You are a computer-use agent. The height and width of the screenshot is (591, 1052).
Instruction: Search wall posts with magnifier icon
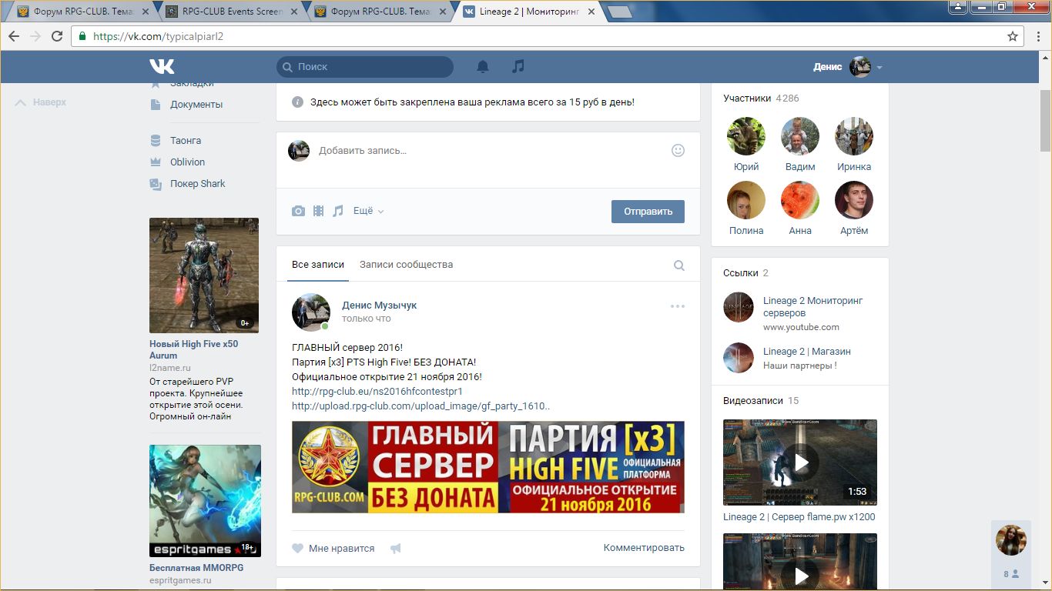[x=679, y=265]
